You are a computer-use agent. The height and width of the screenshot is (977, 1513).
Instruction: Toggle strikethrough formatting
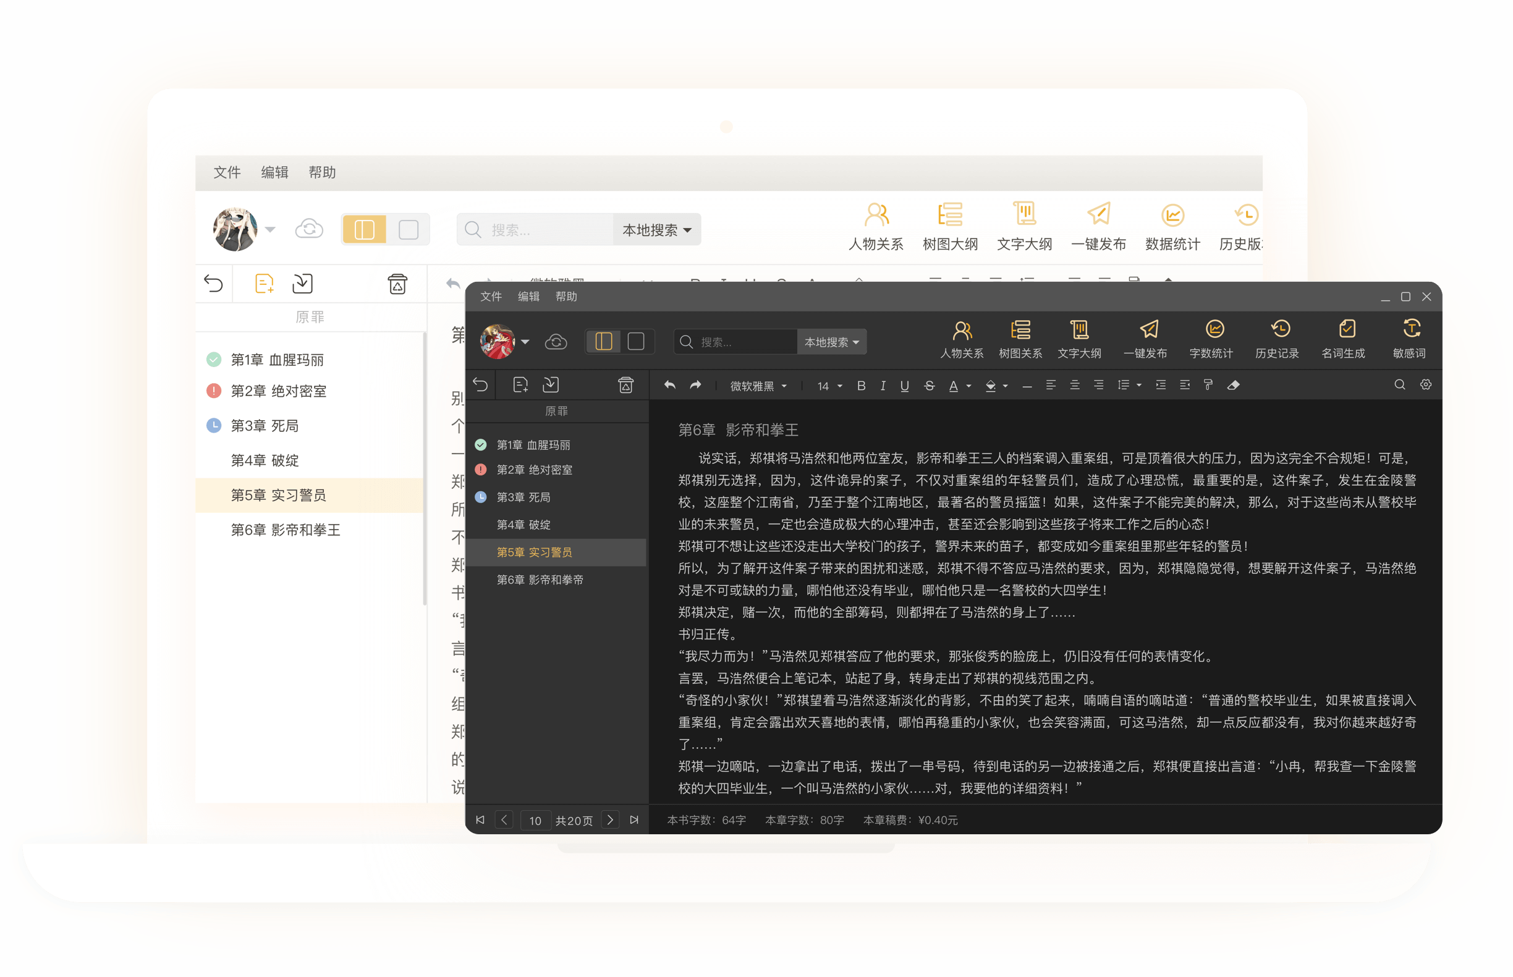pyautogui.click(x=929, y=386)
